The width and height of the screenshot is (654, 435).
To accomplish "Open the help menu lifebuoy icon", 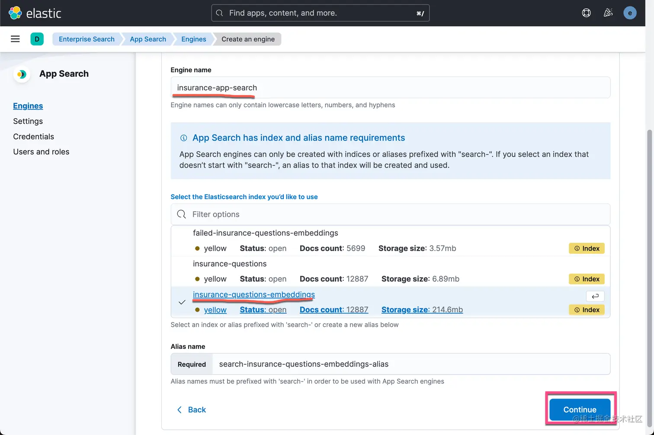I will [586, 13].
